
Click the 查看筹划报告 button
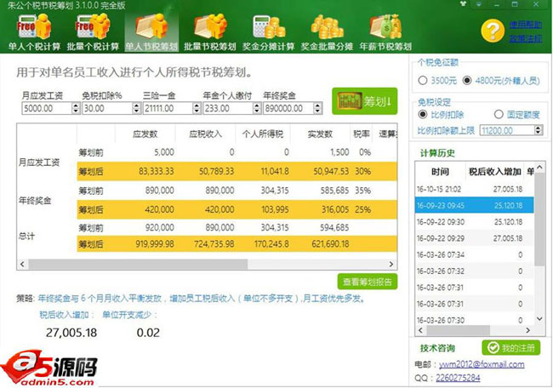click(x=368, y=282)
